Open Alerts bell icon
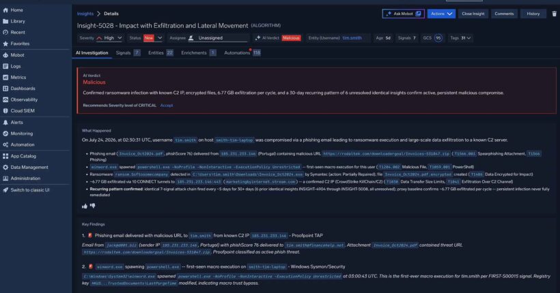Screen dimensions: 560x293 pos(5,122)
